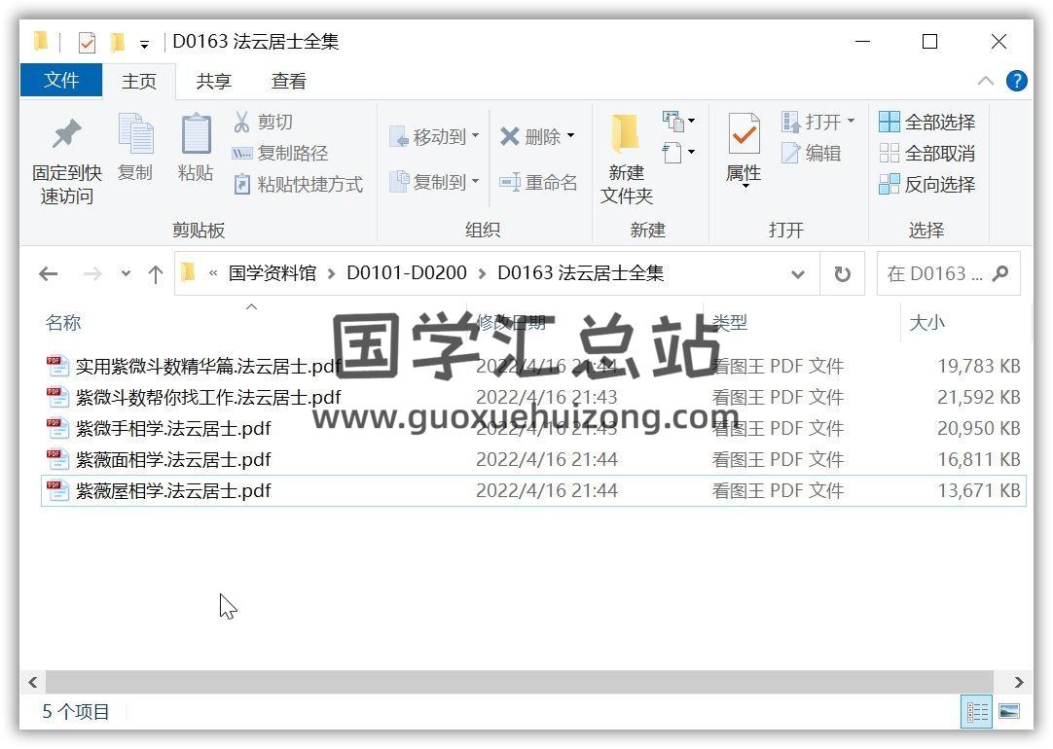Click D0163 法云居士全集 breadcrumb
This screenshot has width=1053, height=749.
tap(580, 273)
